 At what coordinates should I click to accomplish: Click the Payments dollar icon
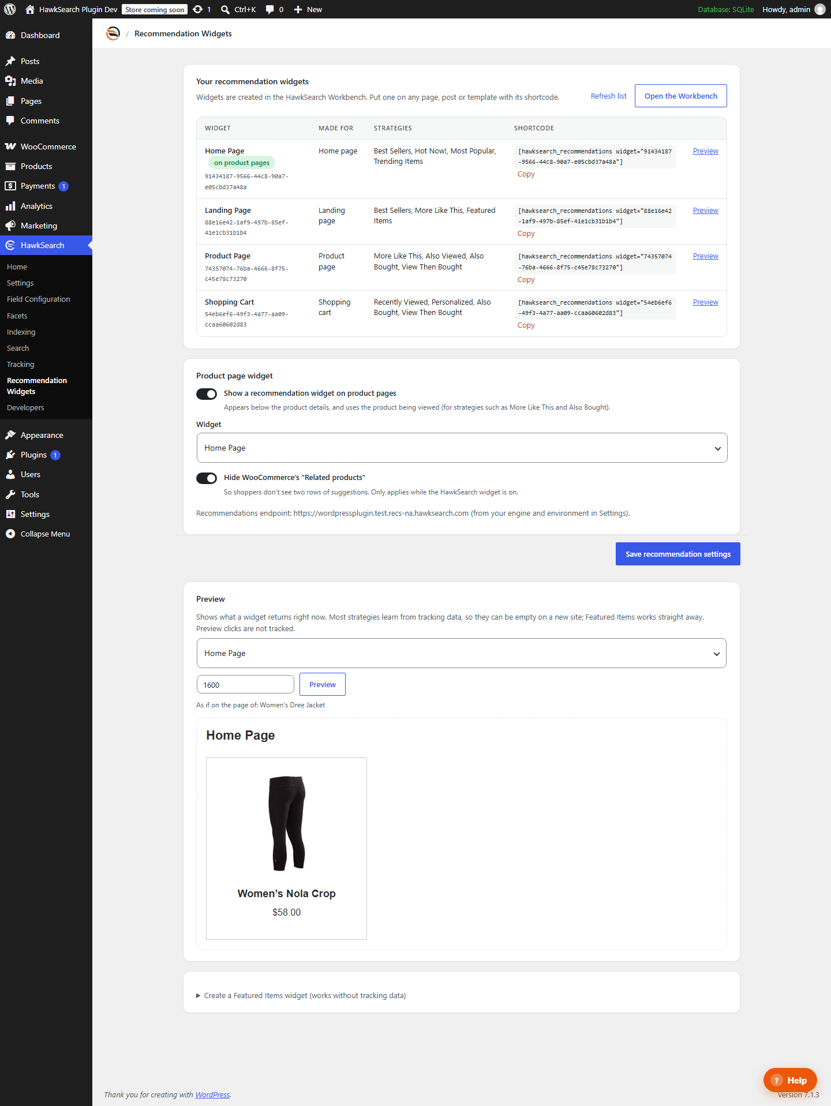click(10, 186)
